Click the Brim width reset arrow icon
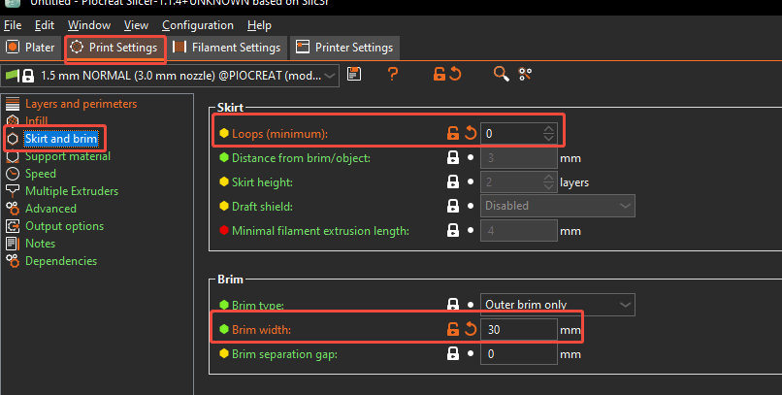The width and height of the screenshot is (782, 395). coord(471,329)
